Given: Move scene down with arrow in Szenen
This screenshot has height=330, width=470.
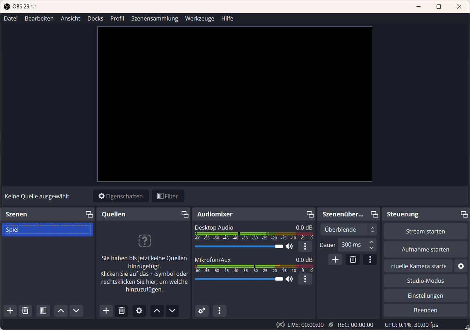Looking at the screenshot, I should (x=76, y=311).
